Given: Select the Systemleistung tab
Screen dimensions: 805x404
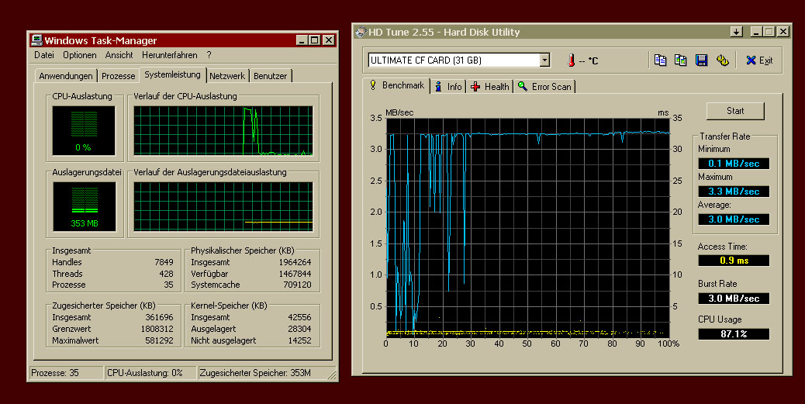Looking at the screenshot, I should (172, 74).
